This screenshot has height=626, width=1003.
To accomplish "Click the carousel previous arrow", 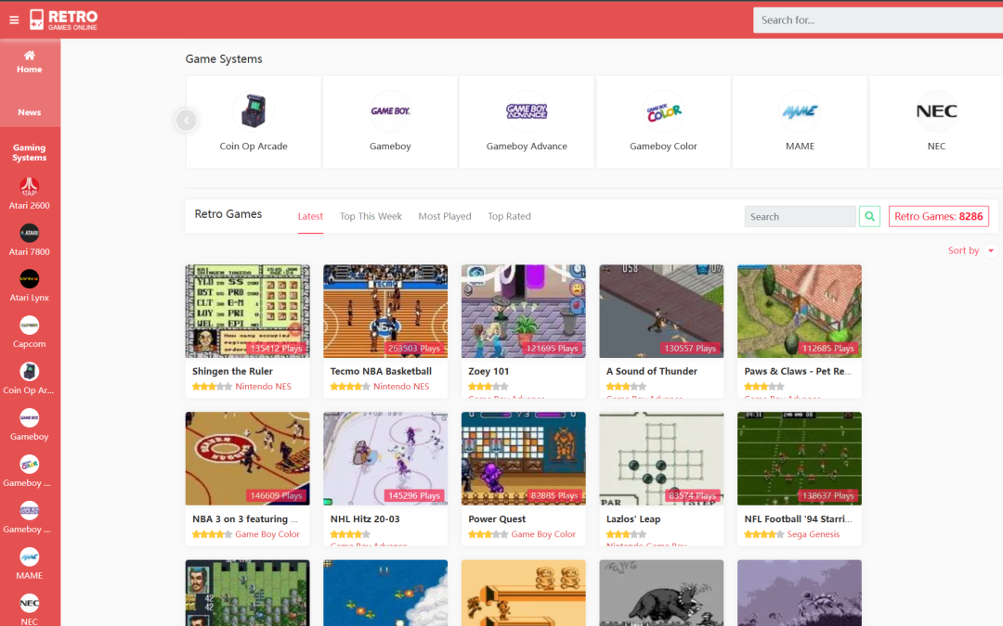I will point(186,120).
